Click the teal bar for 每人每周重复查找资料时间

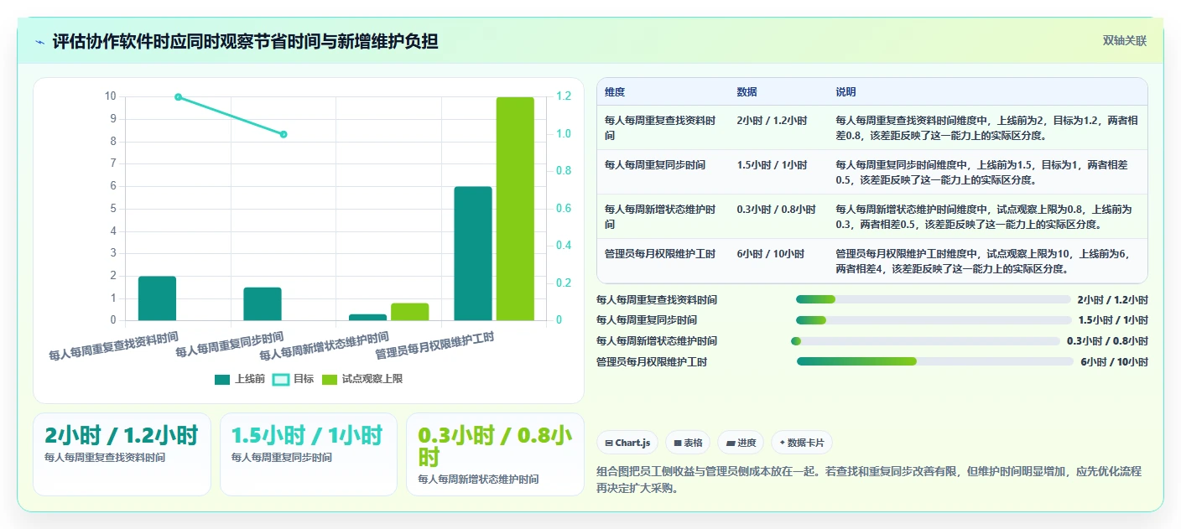(157, 298)
